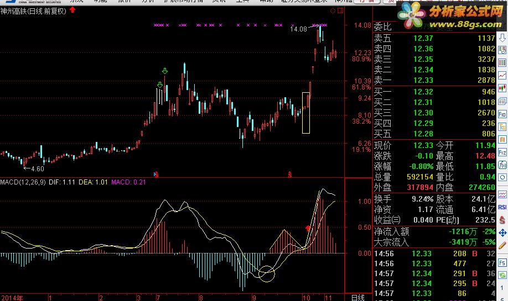Image resolution: width=508 pixels, height=301 pixels.
Task: Open the f(x) formula manager icon
Action: (502, 165)
